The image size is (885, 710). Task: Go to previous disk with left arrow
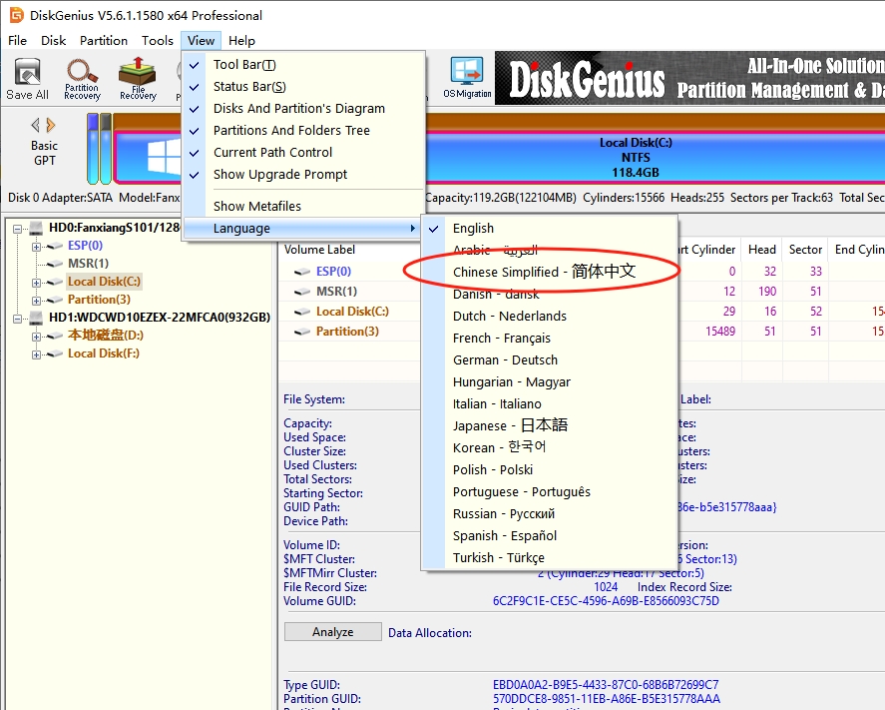click(x=36, y=125)
